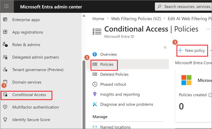Click the Delegated admin partners icon

point(5,57)
